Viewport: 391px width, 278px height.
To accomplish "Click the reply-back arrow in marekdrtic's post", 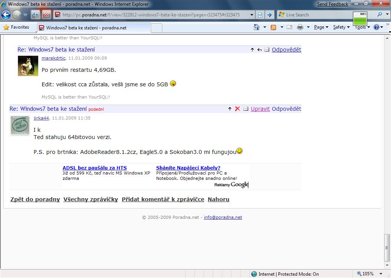I will (x=259, y=50).
